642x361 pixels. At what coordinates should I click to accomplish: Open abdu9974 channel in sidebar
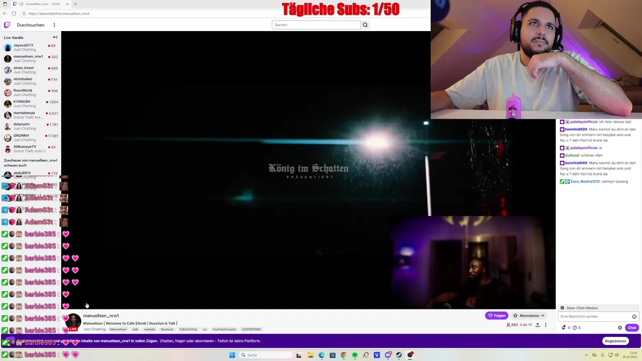pyautogui.click(x=31, y=174)
